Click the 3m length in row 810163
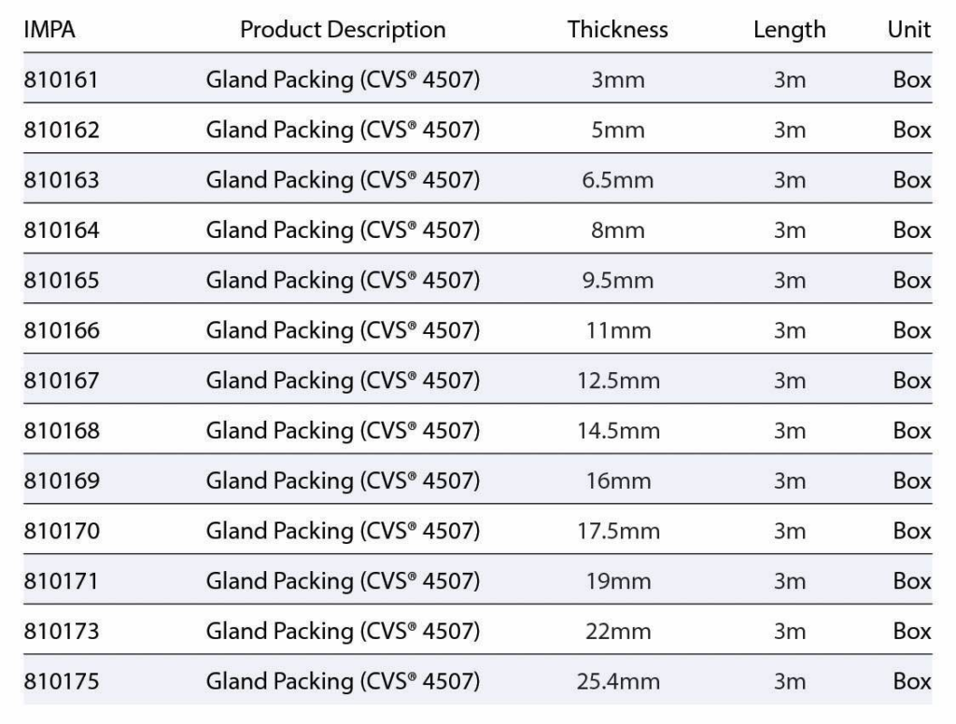Screen dimensions: 956x724 point(789,180)
